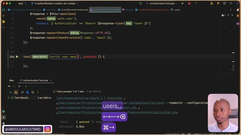
Task: Open the Commit tool window
Action: pyautogui.click(x=3, y=16)
